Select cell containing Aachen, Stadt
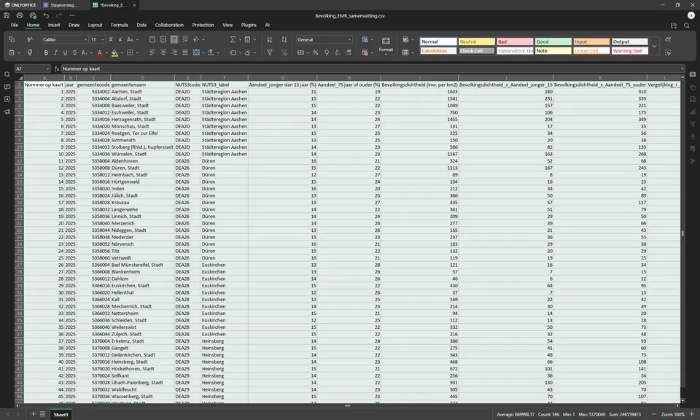The image size is (700, 420). 142,91
